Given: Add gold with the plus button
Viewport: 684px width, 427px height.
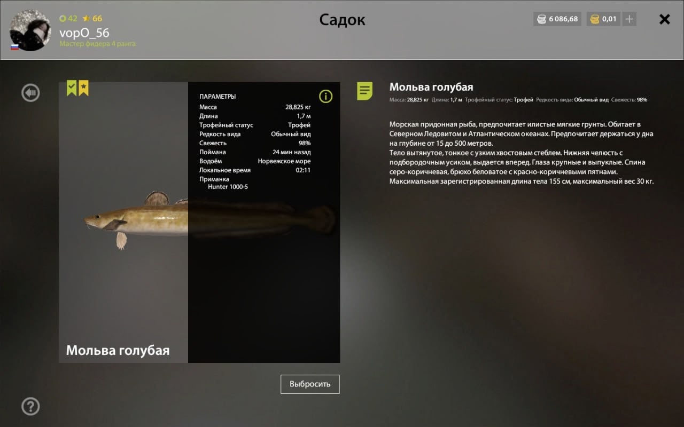Looking at the screenshot, I should [x=629, y=19].
